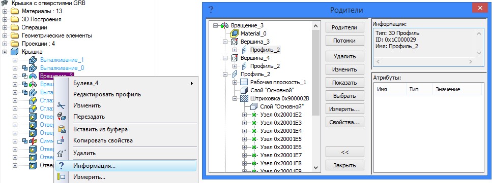Viewport: 492px width, 183px height.
Task: Click the Геометрические элементы folder icon
Action: [x=14, y=35]
